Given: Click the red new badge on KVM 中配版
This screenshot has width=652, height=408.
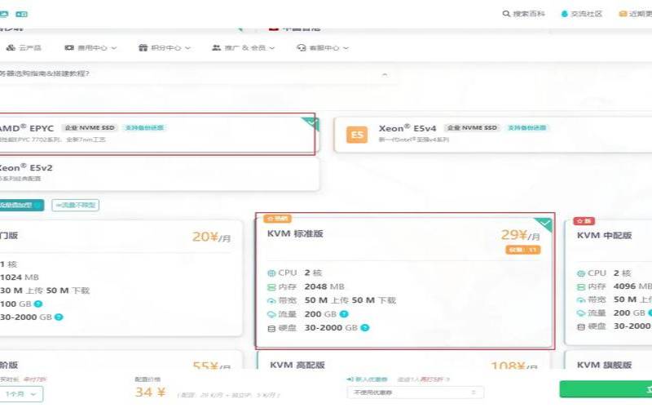Looking at the screenshot, I should point(584,220).
